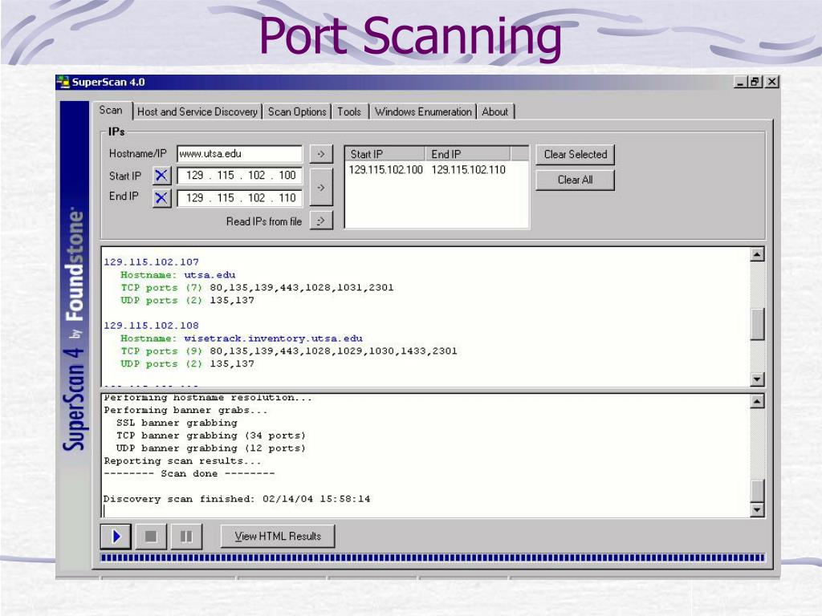This screenshot has width=822, height=616.
Task: Click up arrow of scan log scrollbar
Action: point(757,402)
